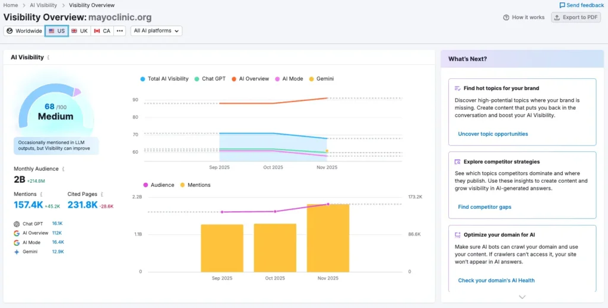Open How it works
This screenshot has width=608, height=308.
pos(524,17)
